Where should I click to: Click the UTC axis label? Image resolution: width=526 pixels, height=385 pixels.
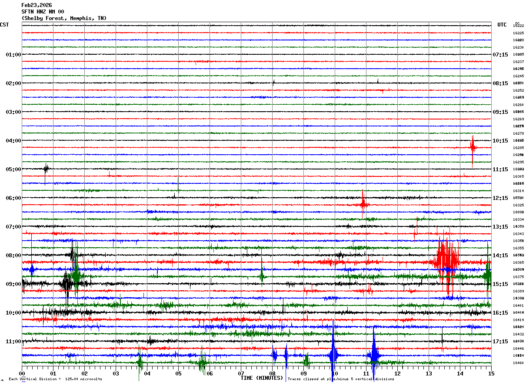502,25
